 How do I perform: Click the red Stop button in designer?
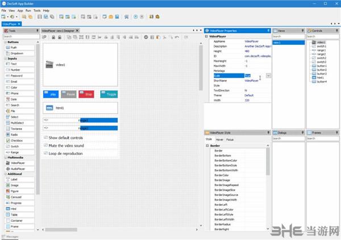click(x=86, y=94)
